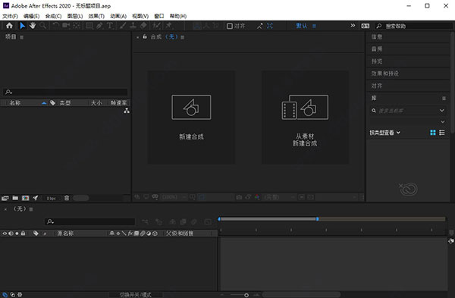Select the Puppet Pin tool
Image resolution: width=455 pixels, height=298 pixels.
(169, 26)
